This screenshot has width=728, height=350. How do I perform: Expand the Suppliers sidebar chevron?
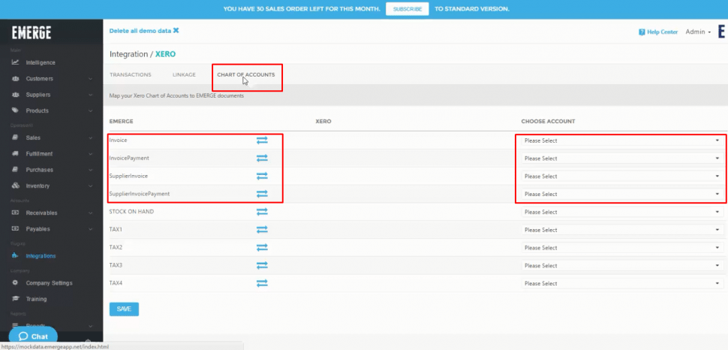pos(91,95)
